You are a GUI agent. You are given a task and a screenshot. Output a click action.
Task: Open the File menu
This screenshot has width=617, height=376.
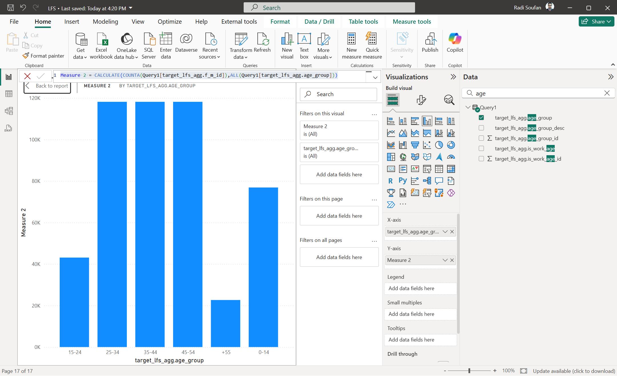pos(14,22)
